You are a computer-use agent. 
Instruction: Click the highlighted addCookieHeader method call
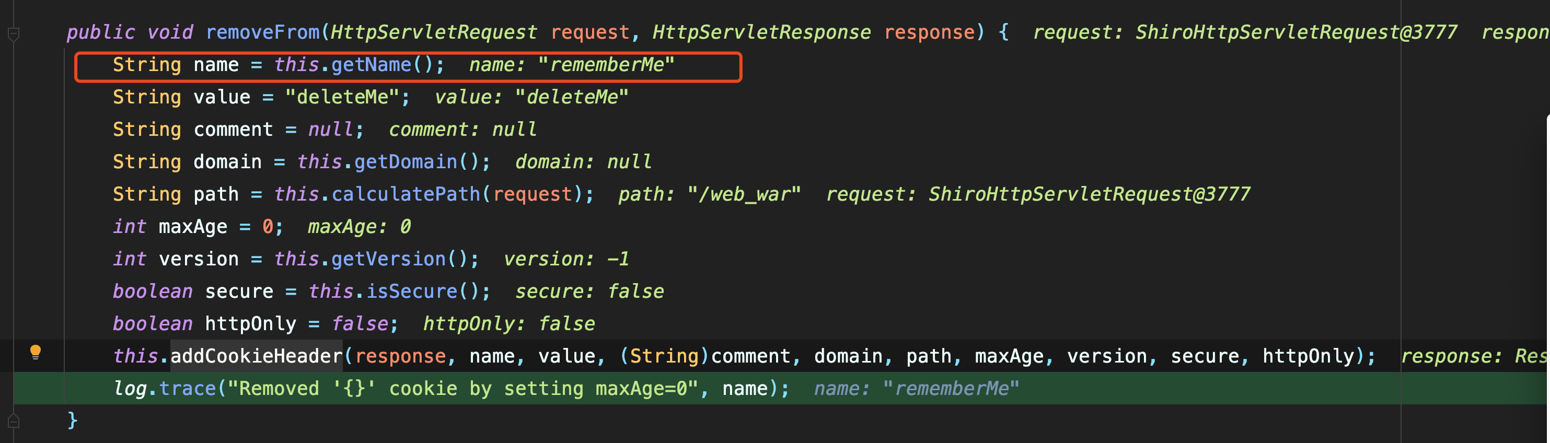(x=256, y=356)
